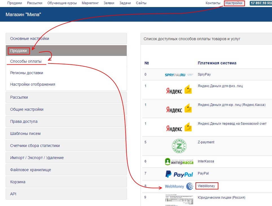Click number 9 in the Юридическим лицам row
The height and width of the screenshot is (206, 272).
(x=145, y=197)
